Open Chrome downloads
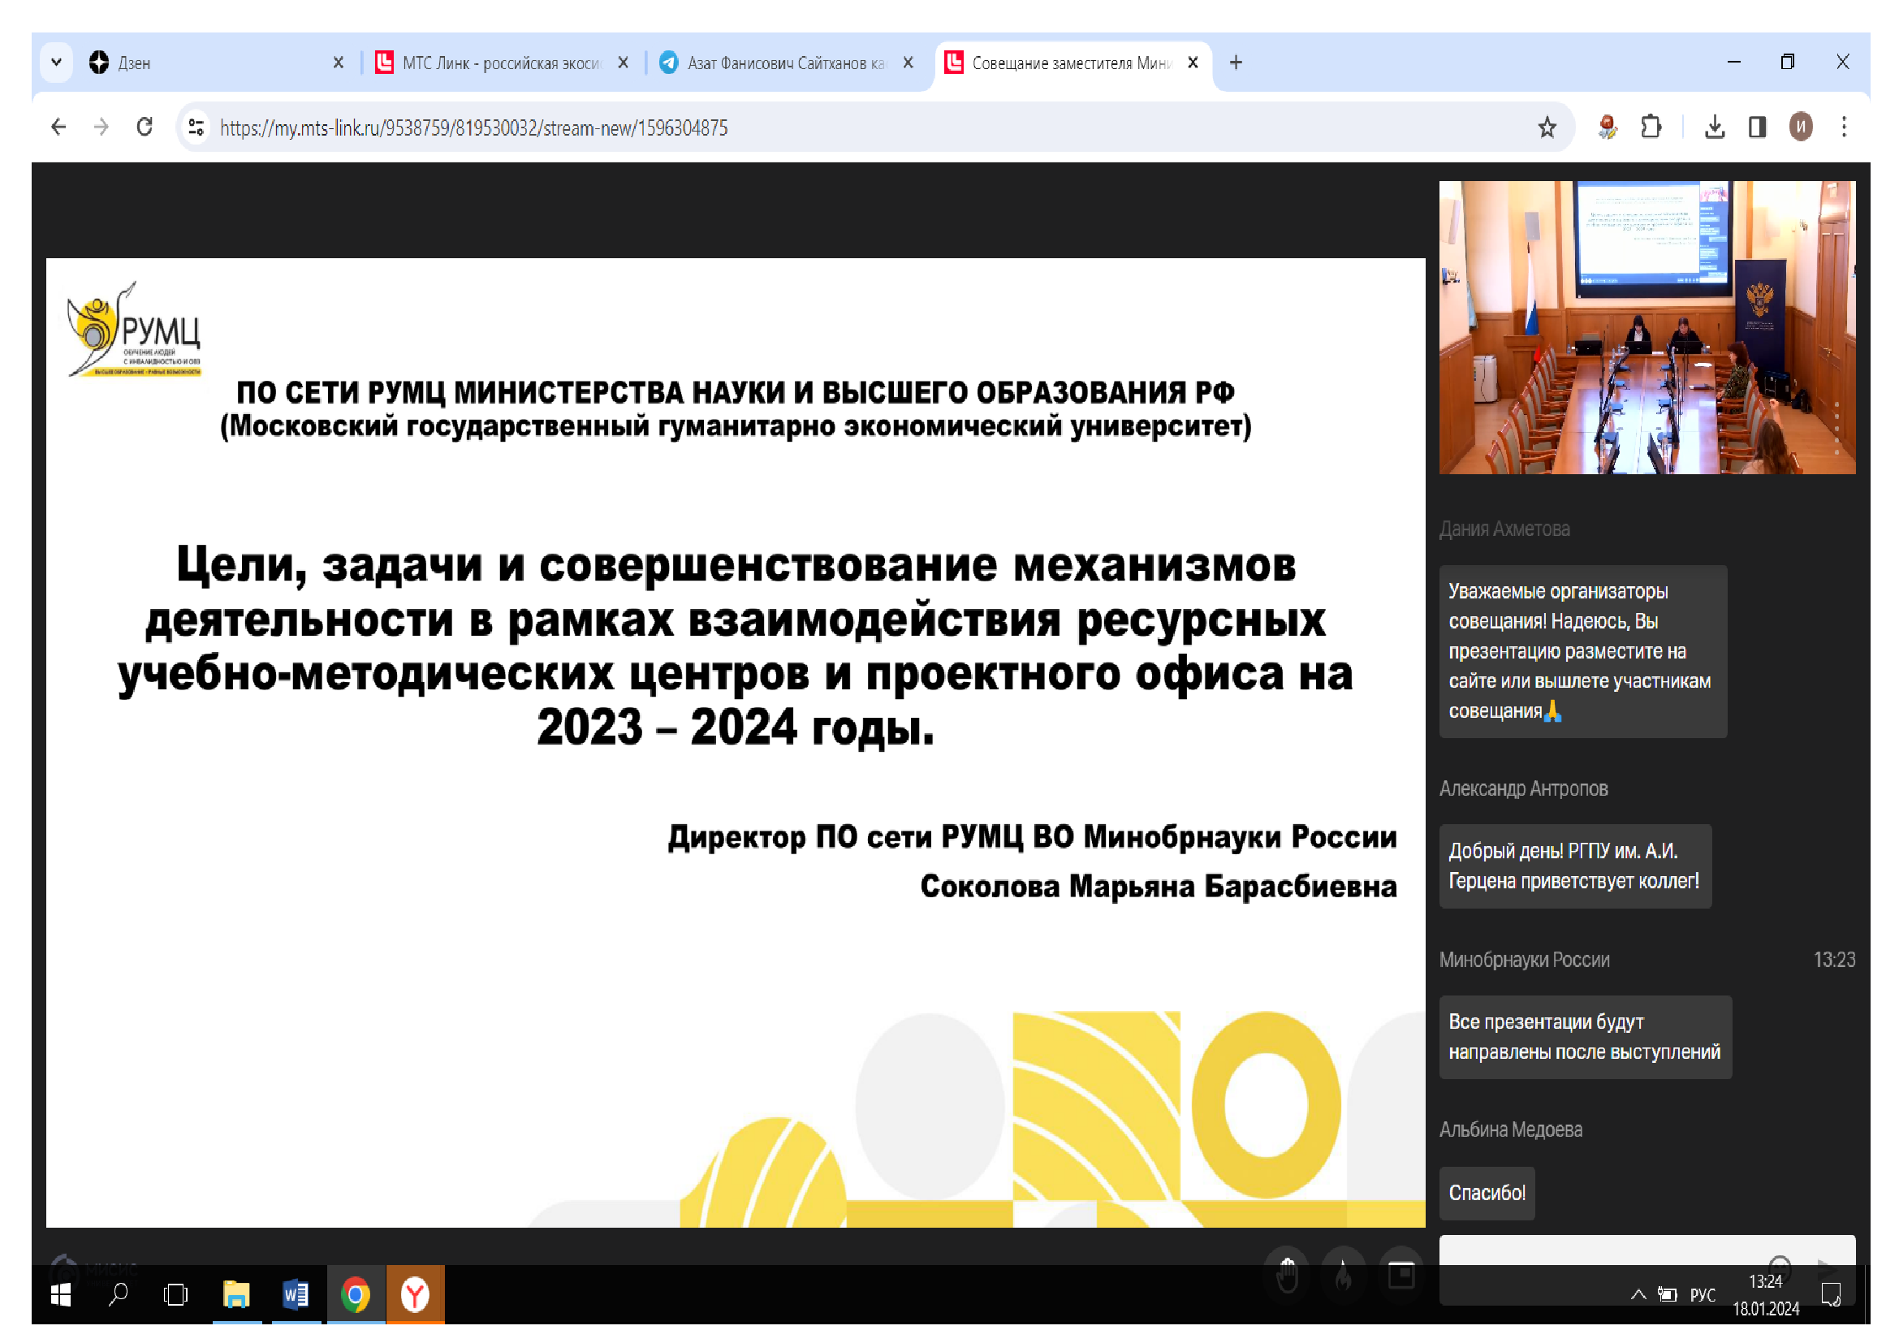Viewport: 1899px width, 1343px height. click(1715, 127)
